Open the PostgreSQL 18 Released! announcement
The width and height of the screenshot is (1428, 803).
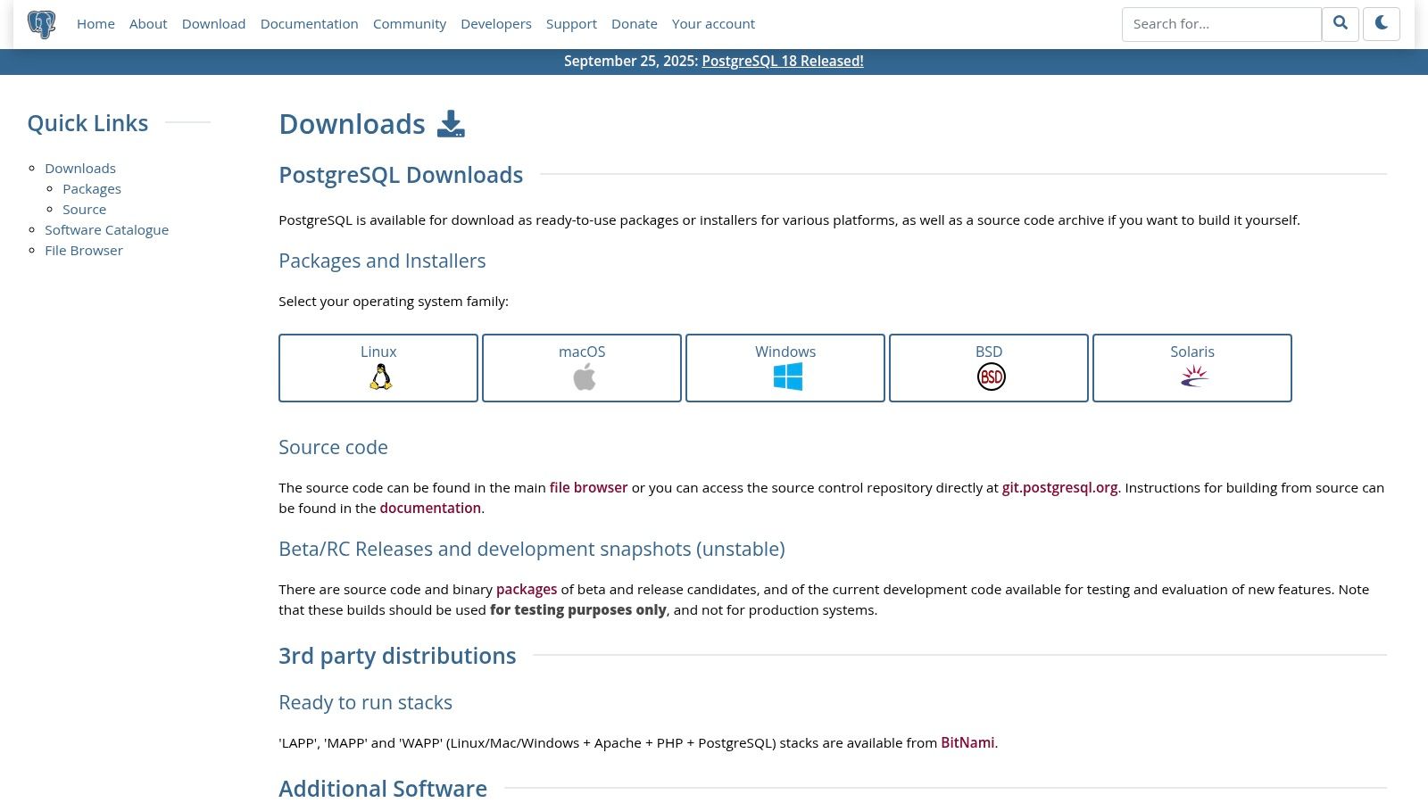[782, 62]
